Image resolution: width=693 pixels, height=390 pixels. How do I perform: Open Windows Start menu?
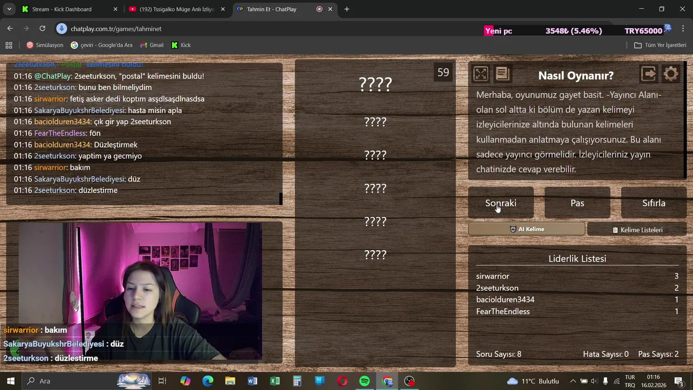[x=10, y=381]
